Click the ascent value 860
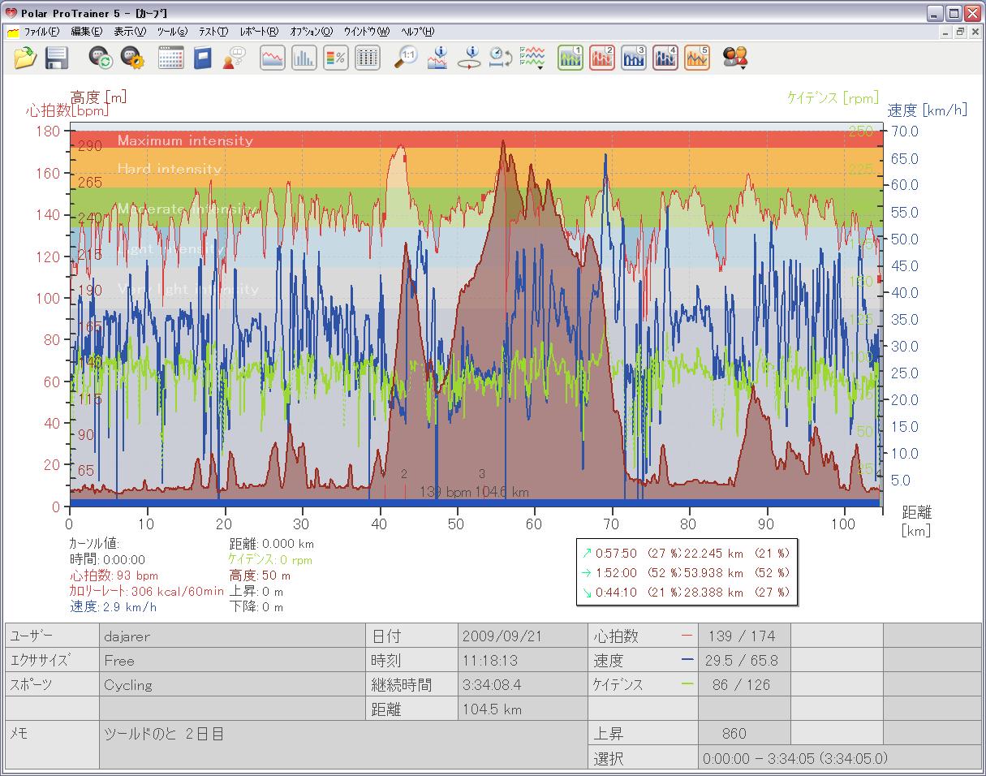This screenshot has width=986, height=776. point(744,733)
